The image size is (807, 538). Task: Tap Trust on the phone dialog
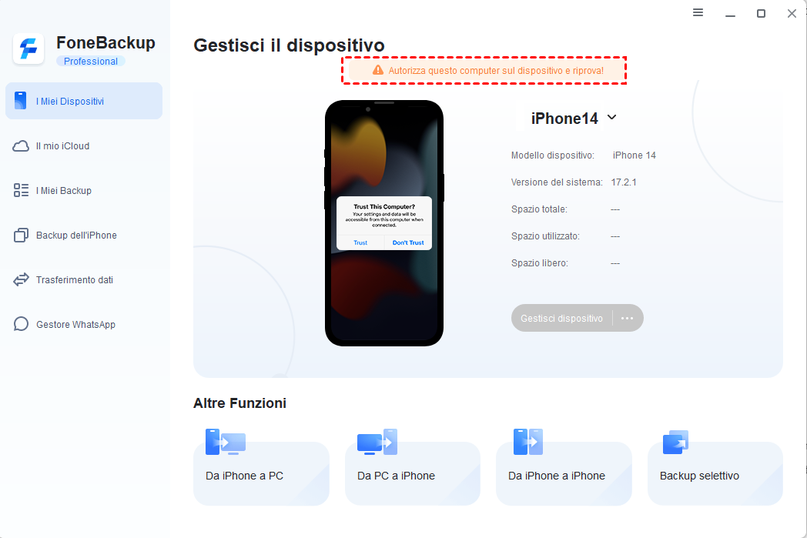pos(360,242)
